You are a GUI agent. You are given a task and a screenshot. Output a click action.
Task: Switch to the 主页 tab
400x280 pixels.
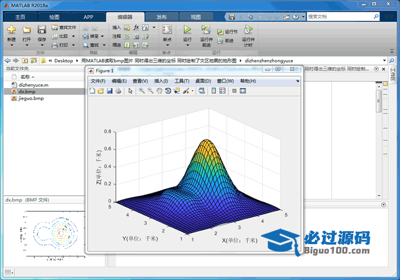click(20, 17)
